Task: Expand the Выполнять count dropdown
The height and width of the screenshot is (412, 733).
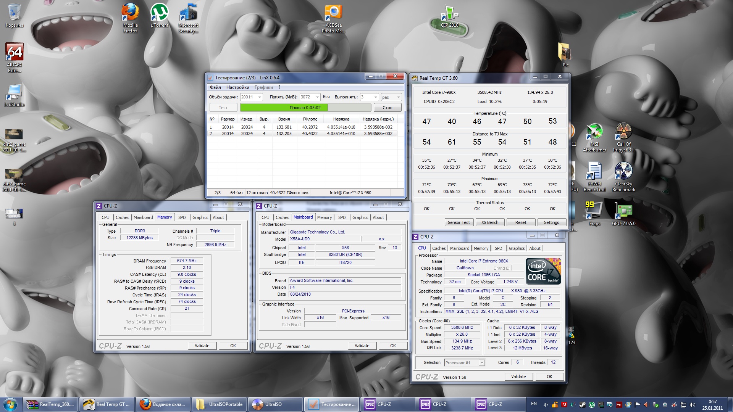Action: click(376, 97)
